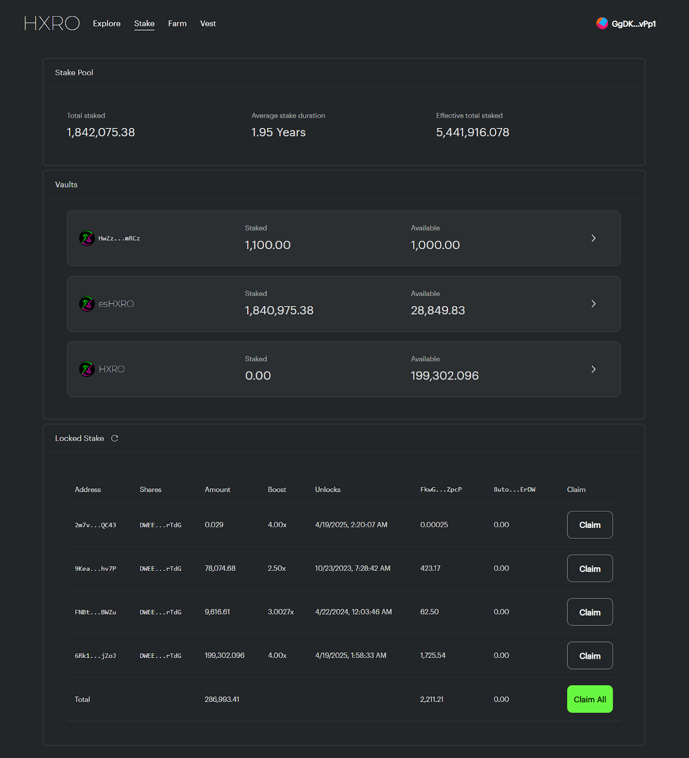This screenshot has height=758, width=689.
Task: Select address 9Kea...hv7P
Action: coord(95,568)
